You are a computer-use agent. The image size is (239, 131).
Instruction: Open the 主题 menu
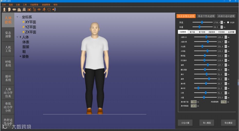(18, 5)
